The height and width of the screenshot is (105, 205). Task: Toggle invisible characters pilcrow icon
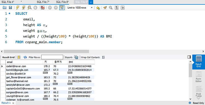click(x=117, y=8)
